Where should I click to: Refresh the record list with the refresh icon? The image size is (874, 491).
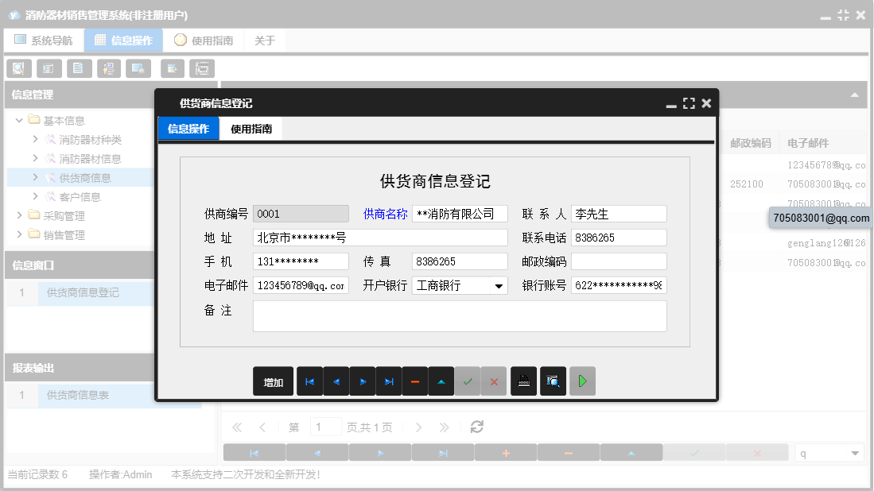point(476,427)
